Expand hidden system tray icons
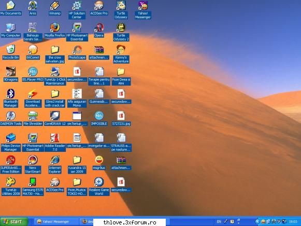The width and height of the screenshot is (301, 226). pos(257,221)
